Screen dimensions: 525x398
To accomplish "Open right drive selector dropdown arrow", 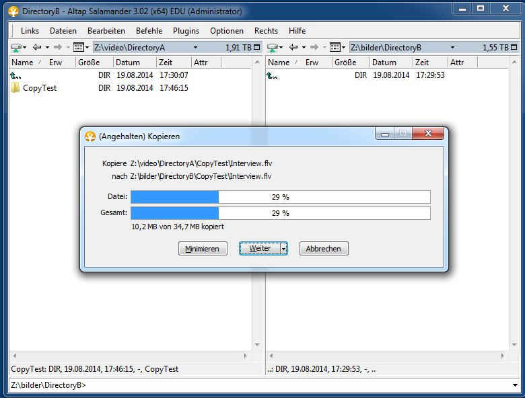I will tap(281, 48).
